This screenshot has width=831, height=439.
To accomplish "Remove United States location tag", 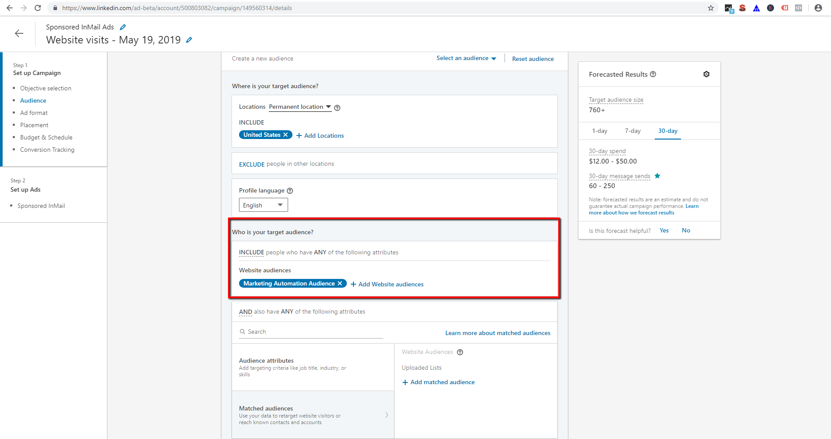I will 285,135.
